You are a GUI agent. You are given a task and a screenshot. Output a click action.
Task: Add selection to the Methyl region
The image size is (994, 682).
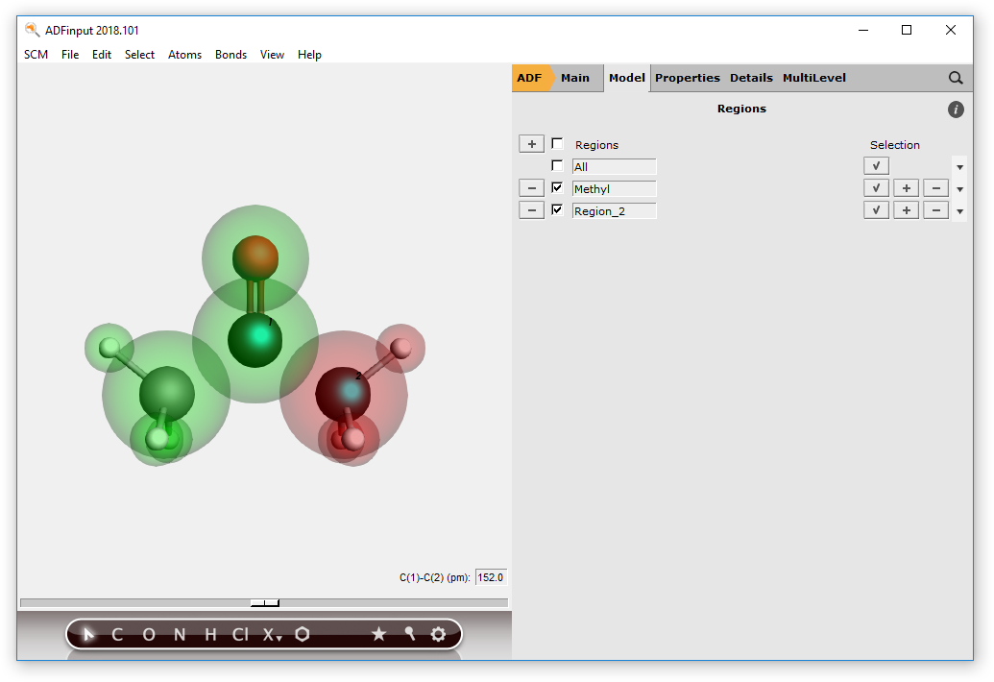(907, 188)
